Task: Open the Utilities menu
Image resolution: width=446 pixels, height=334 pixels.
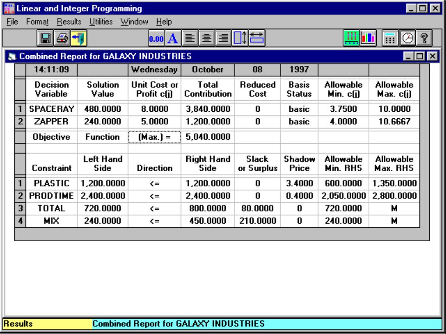Action: (x=101, y=22)
